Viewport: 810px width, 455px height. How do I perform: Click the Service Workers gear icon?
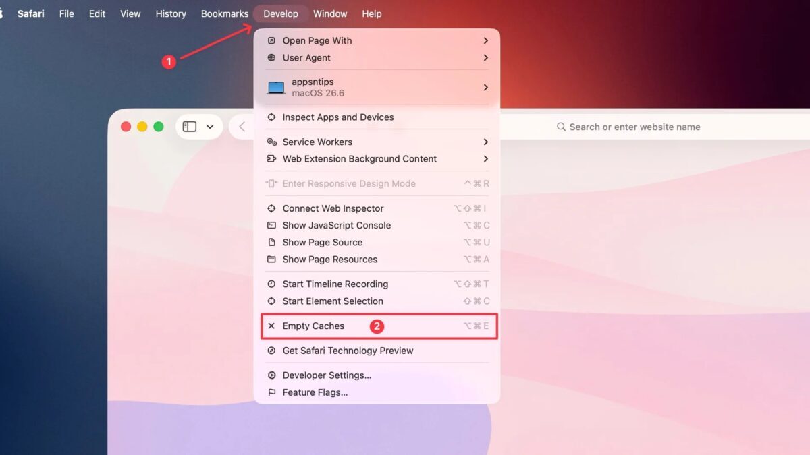click(x=271, y=142)
